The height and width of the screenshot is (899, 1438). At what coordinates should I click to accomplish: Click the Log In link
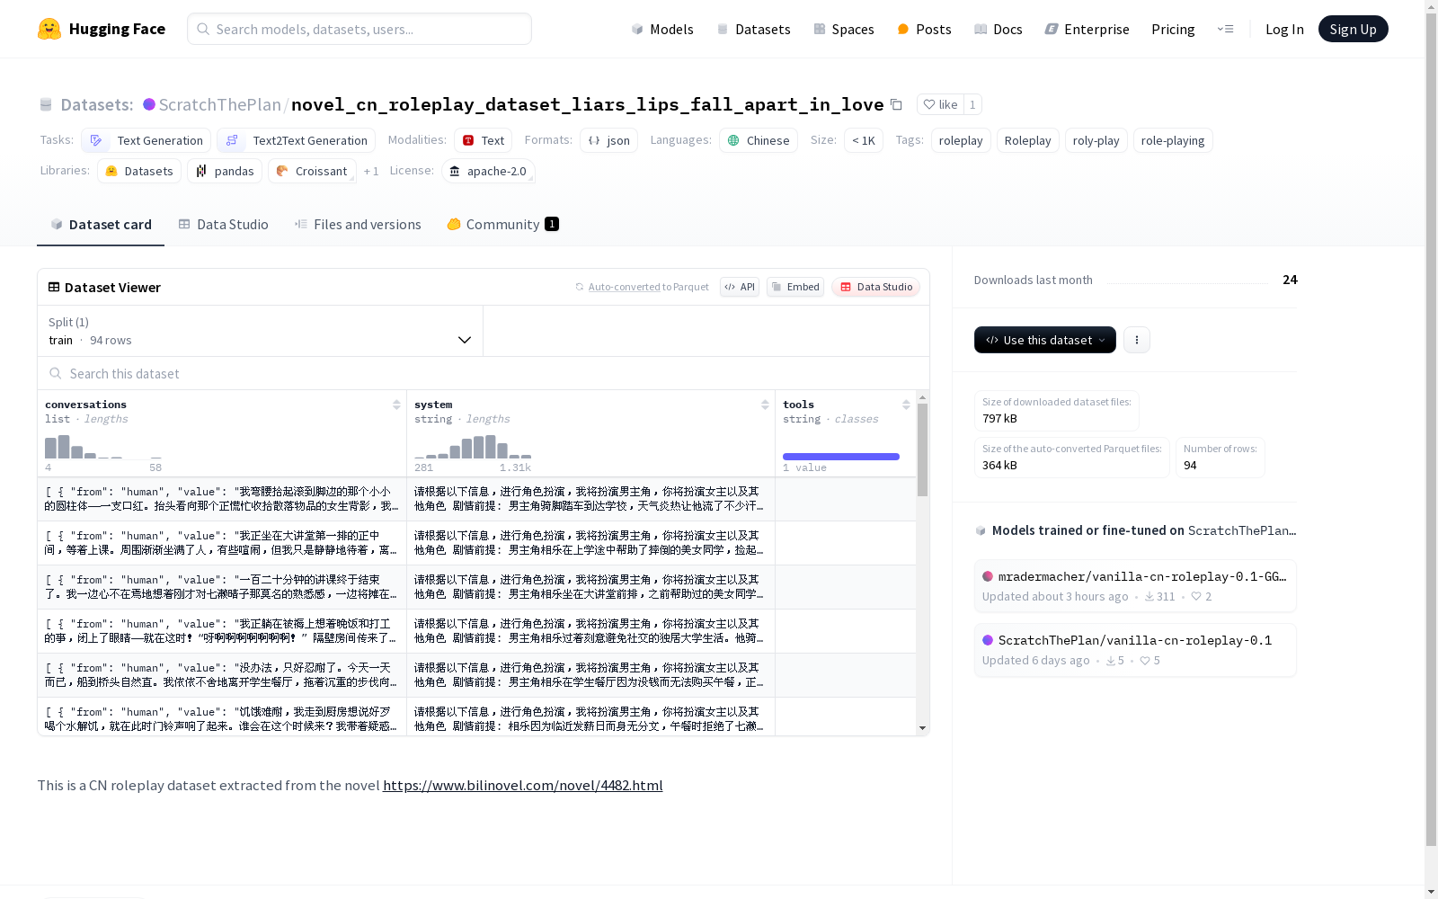pos(1284,29)
